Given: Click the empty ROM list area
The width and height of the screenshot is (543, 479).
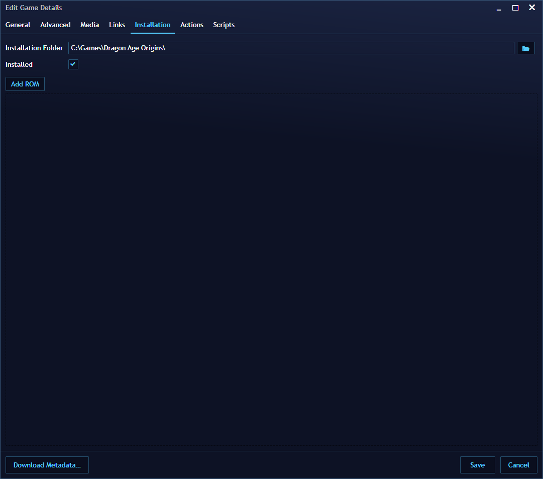Looking at the screenshot, I should 271,271.
